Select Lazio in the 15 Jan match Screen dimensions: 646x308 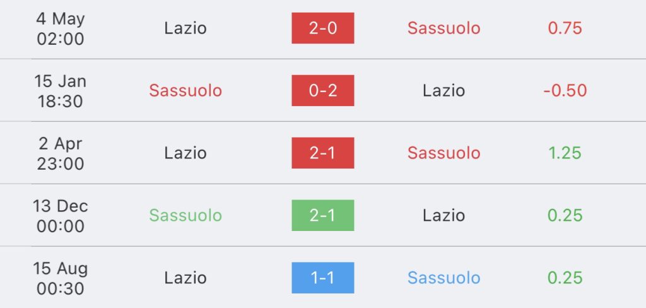click(443, 90)
